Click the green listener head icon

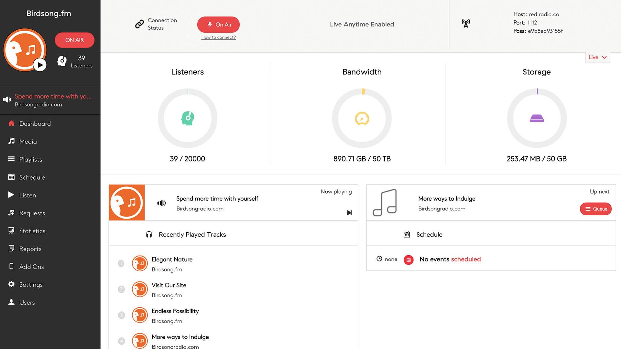(x=188, y=118)
